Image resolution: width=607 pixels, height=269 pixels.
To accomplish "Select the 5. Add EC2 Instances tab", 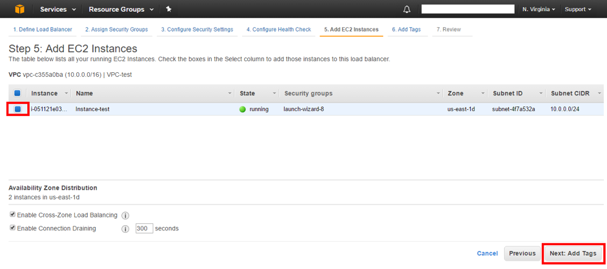I will (351, 30).
